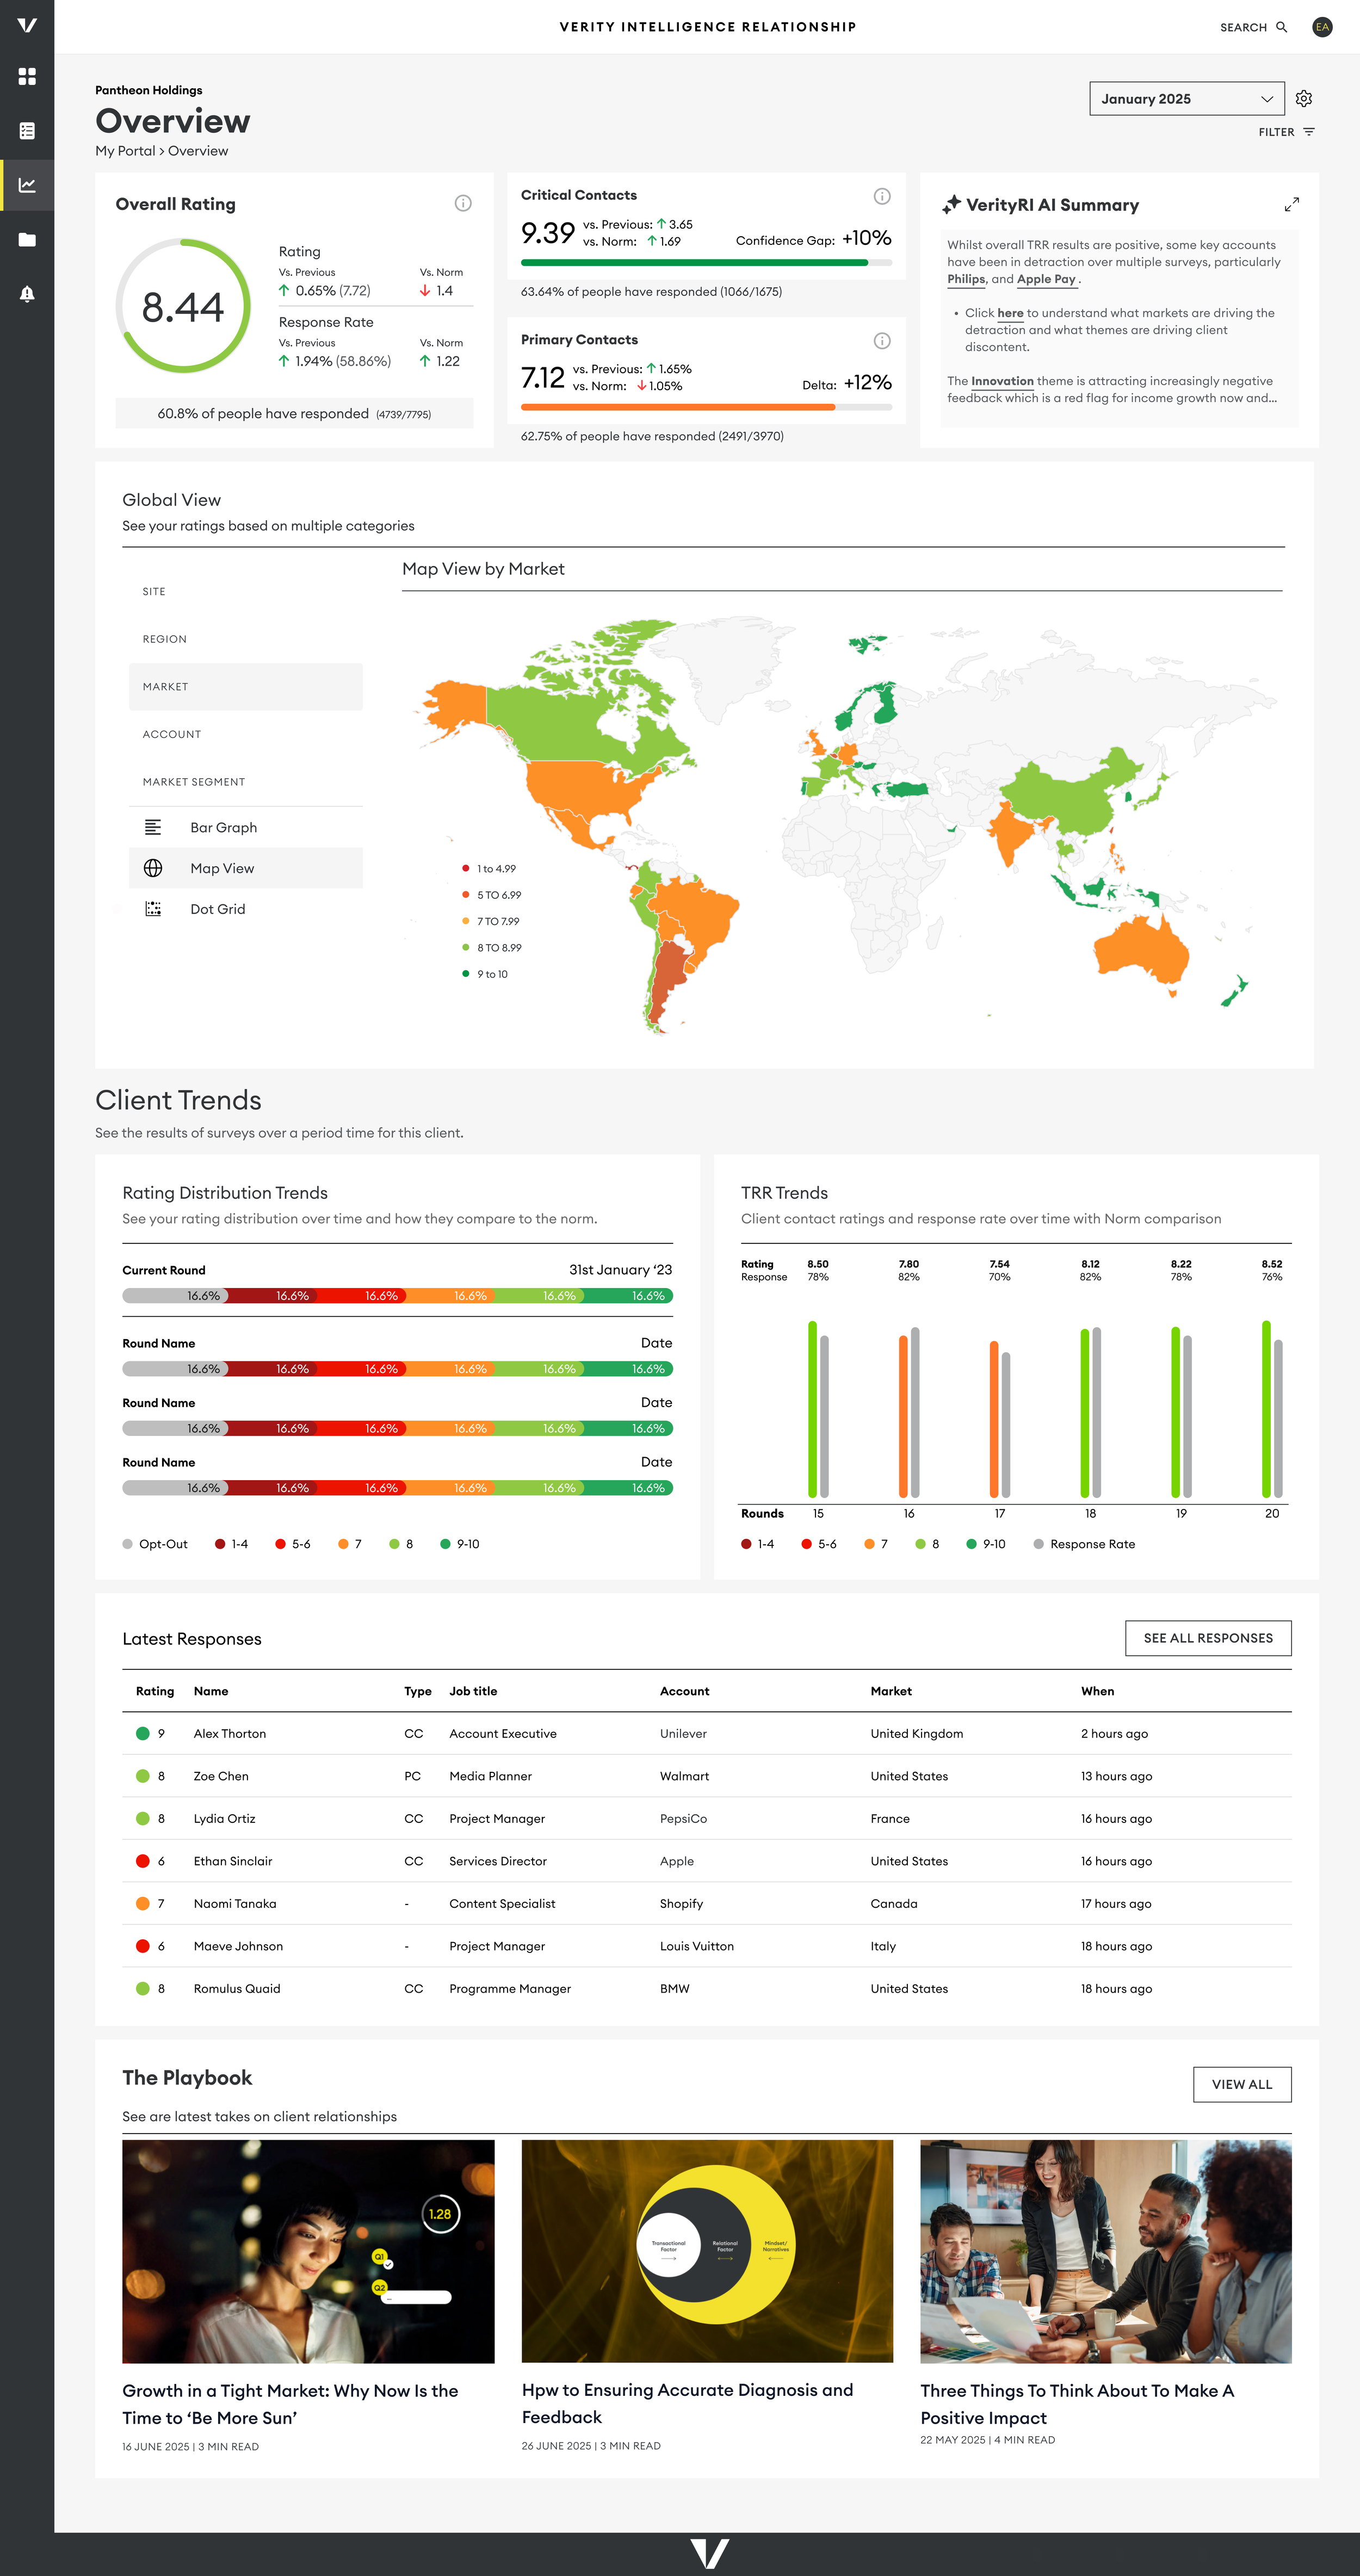Click Overall Rating info icon

(x=463, y=203)
